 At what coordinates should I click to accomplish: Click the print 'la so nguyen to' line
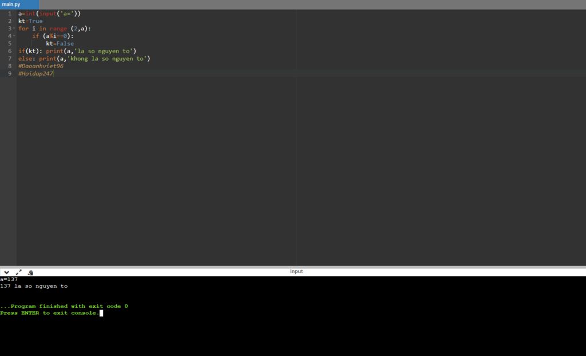77,51
